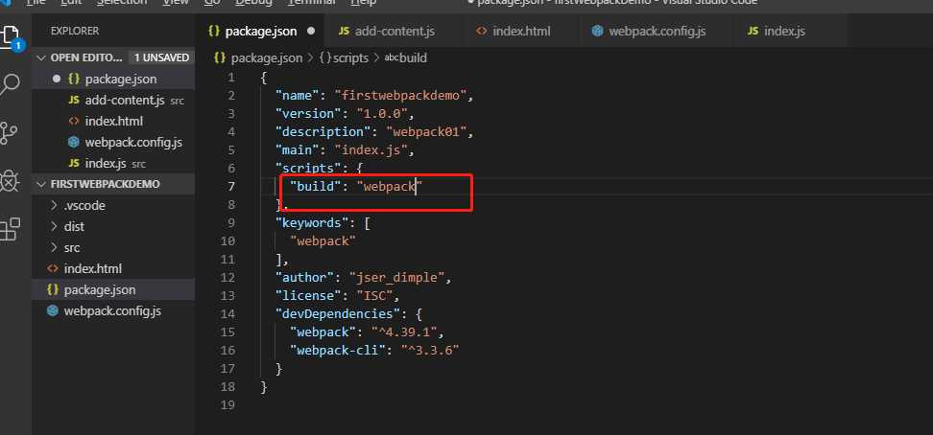This screenshot has width=933, height=435.
Task: Click the webpack icon on webpack.config.js tab
Action: [597, 31]
